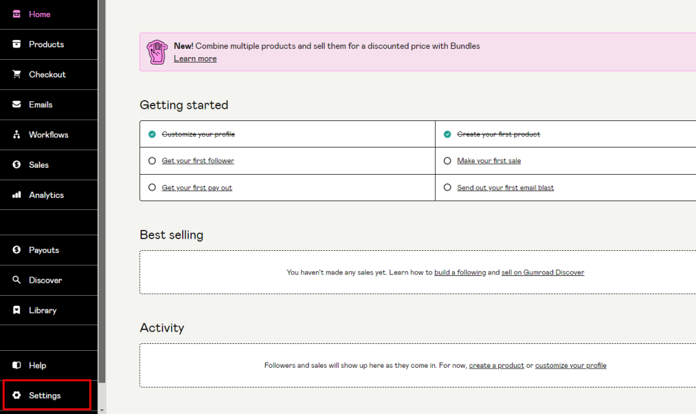The image size is (696, 414).
Task: Click the empty circle beside Make your first sale
Action: 447,161
